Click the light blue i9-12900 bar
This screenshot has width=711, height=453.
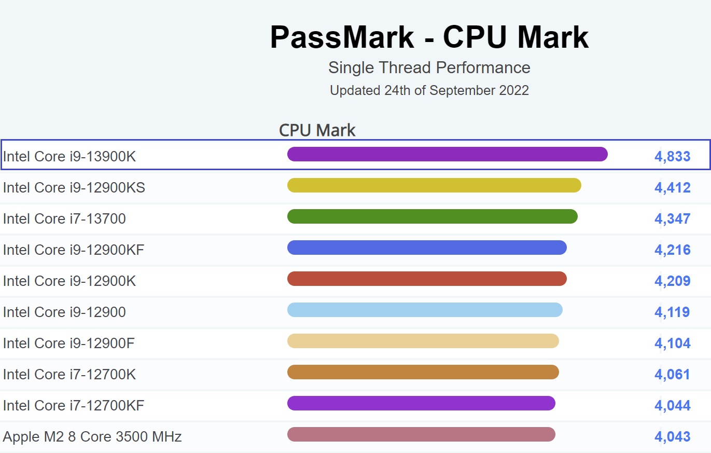click(x=425, y=310)
